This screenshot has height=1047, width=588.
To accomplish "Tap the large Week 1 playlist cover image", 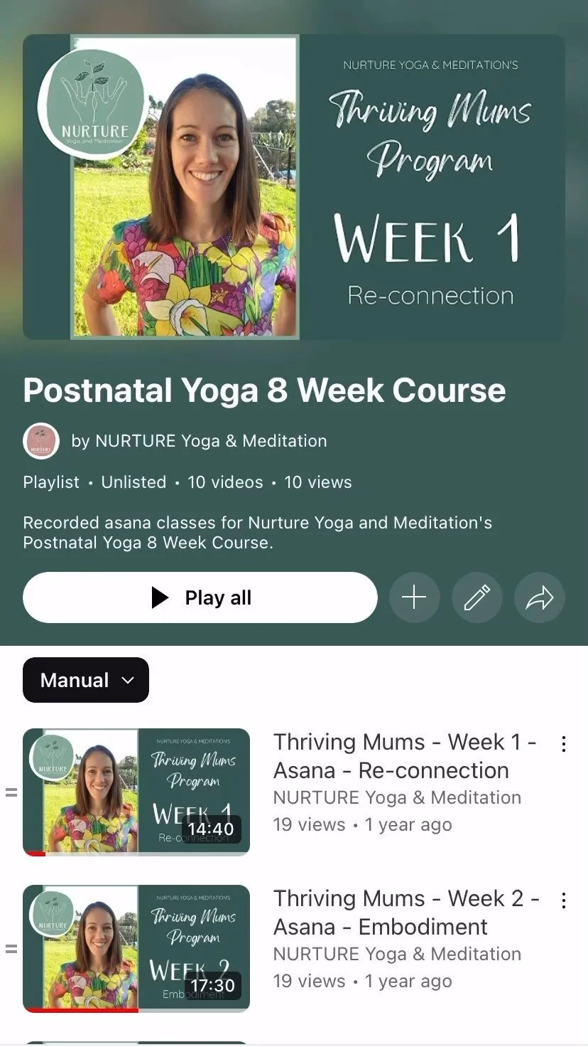I will pyautogui.click(x=294, y=187).
